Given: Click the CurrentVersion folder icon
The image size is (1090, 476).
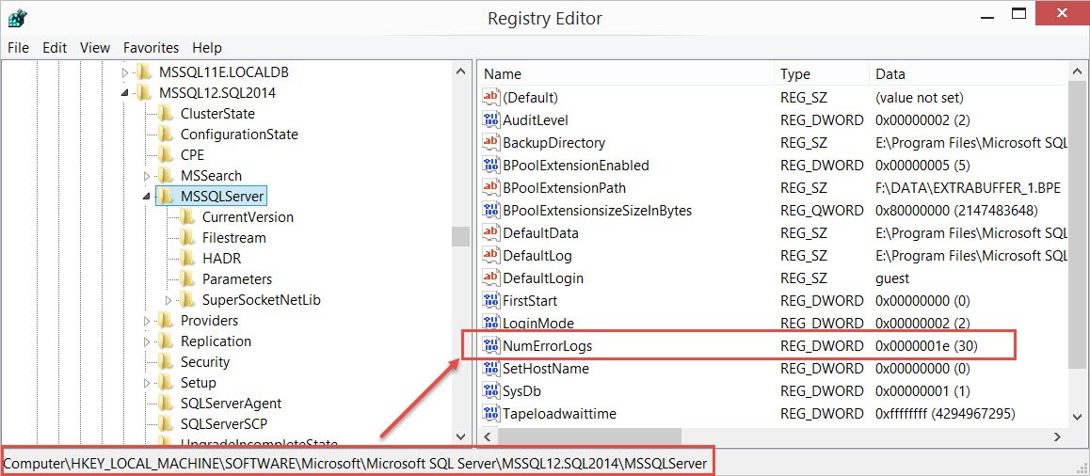Looking at the screenshot, I should pyautogui.click(x=186, y=216).
